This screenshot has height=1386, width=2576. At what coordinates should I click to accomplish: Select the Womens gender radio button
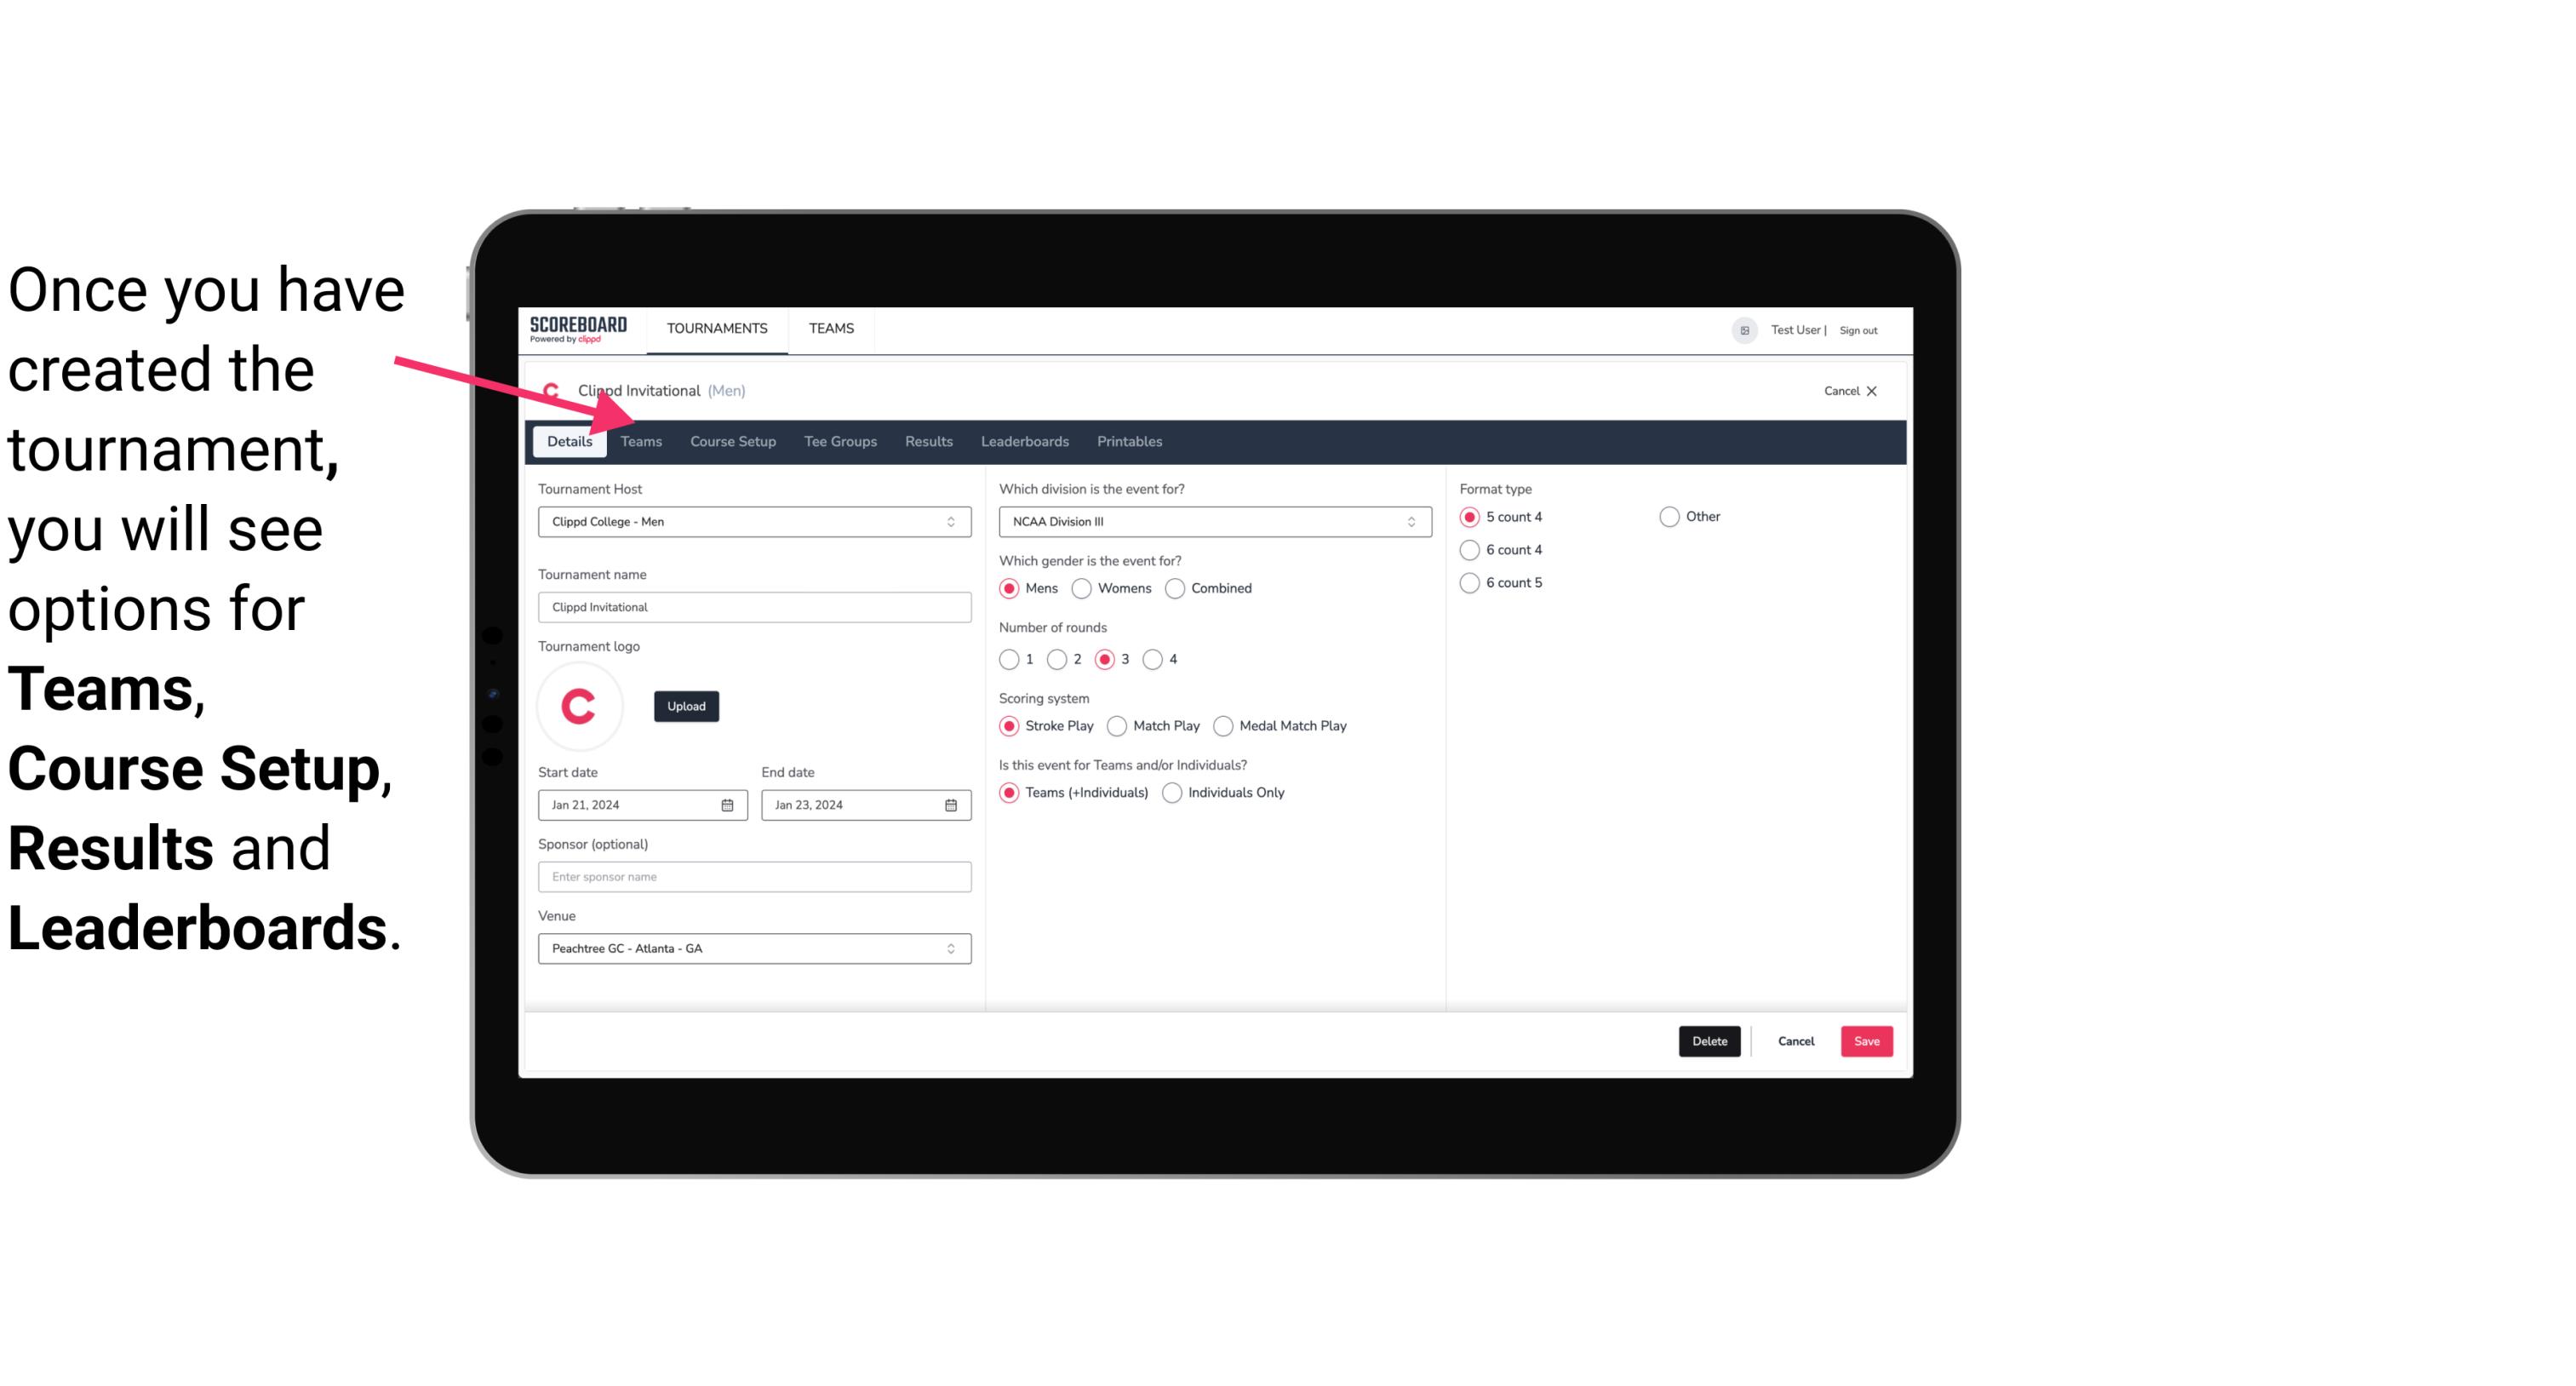click(1082, 587)
